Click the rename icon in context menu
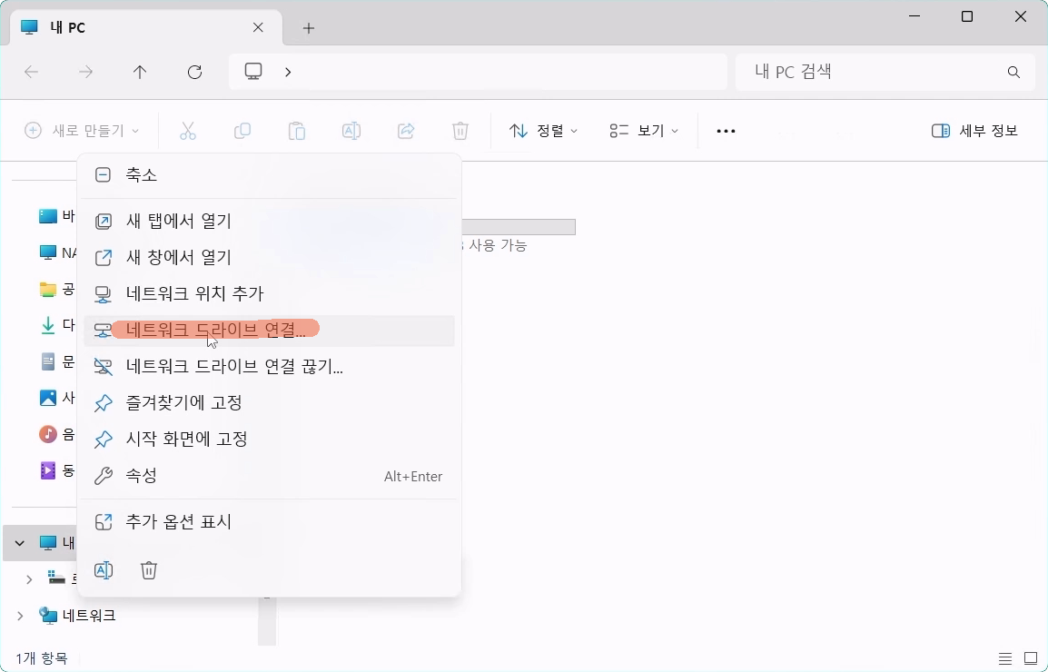The image size is (1048, 672). 104,570
